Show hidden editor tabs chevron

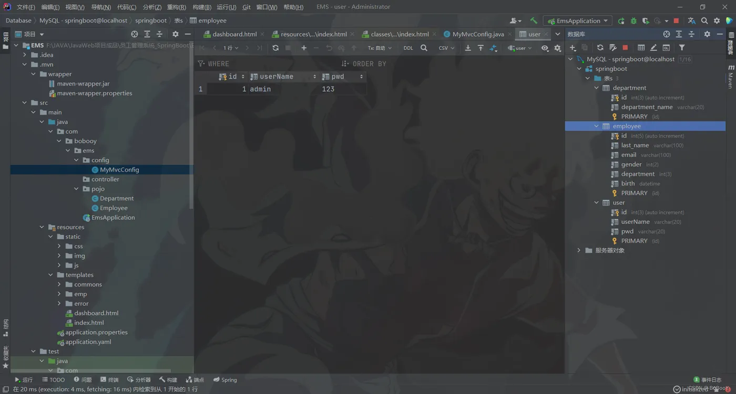click(x=558, y=34)
